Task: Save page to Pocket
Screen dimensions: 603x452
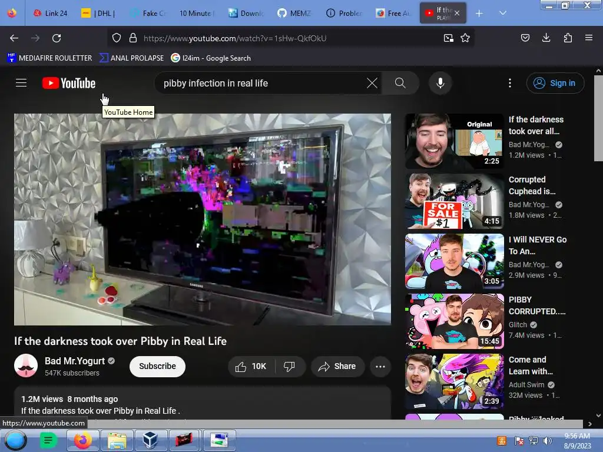Action: click(525, 38)
